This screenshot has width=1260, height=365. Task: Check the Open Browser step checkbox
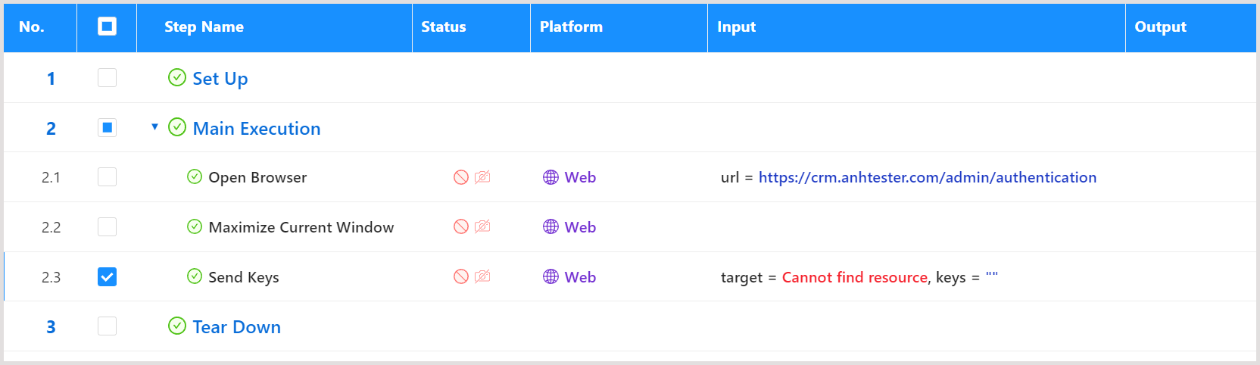(107, 176)
